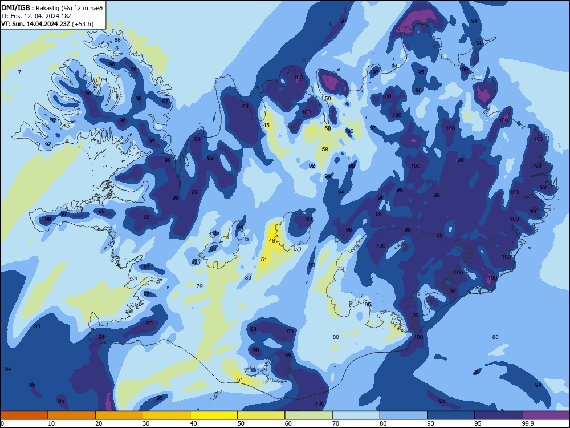Click the map humidity value '83'
The width and height of the screenshot is (570, 428).
(248, 278)
